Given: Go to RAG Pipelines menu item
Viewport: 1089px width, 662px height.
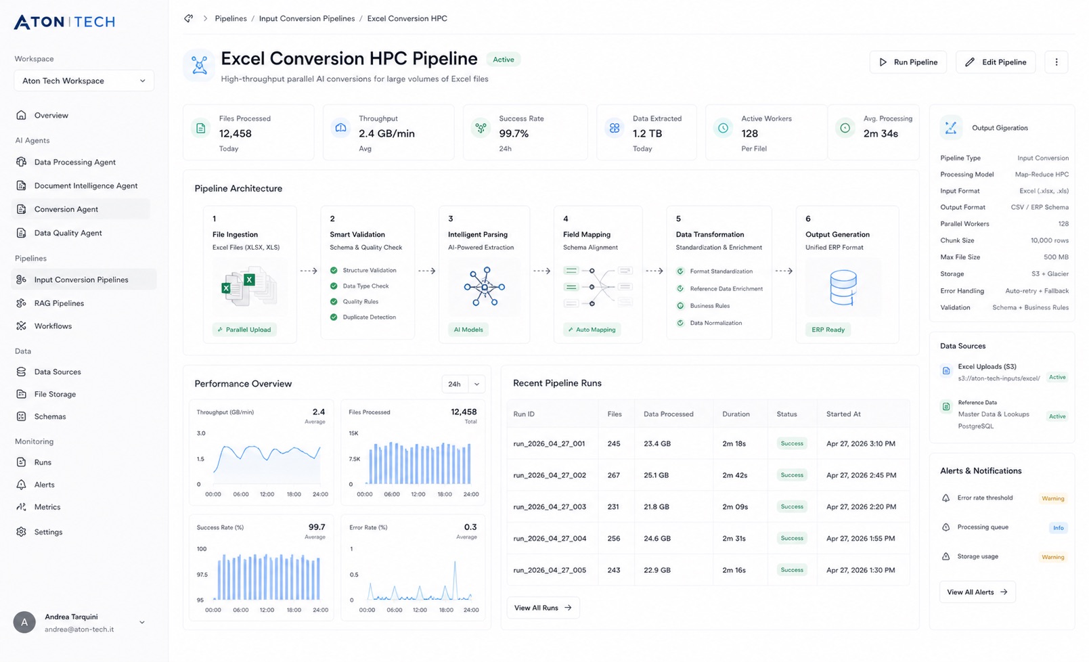Looking at the screenshot, I should (59, 303).
